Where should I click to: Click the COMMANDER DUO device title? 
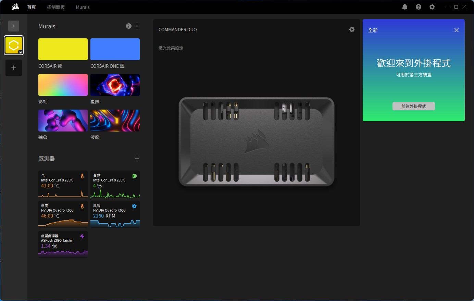tap(178, 29)
